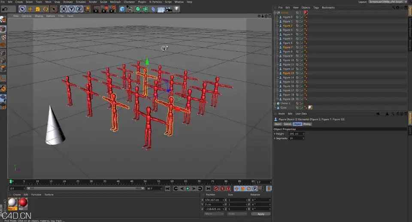
Task: Click the blue Cube primitive icon
Action: click(122, 9)
